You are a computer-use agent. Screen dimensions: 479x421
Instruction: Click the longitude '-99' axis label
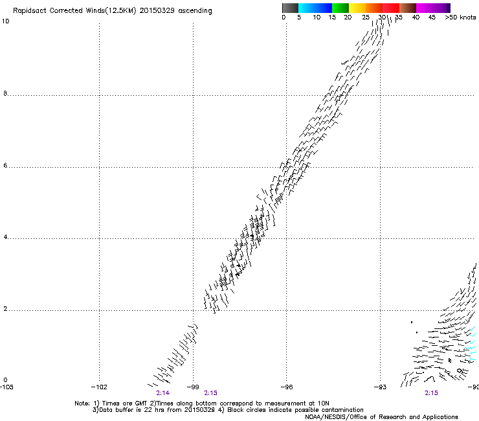pos(193,387)
